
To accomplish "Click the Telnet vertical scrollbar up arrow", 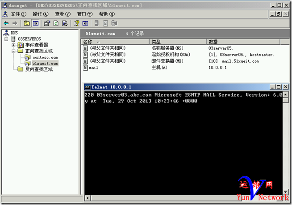I will (285, 94).
